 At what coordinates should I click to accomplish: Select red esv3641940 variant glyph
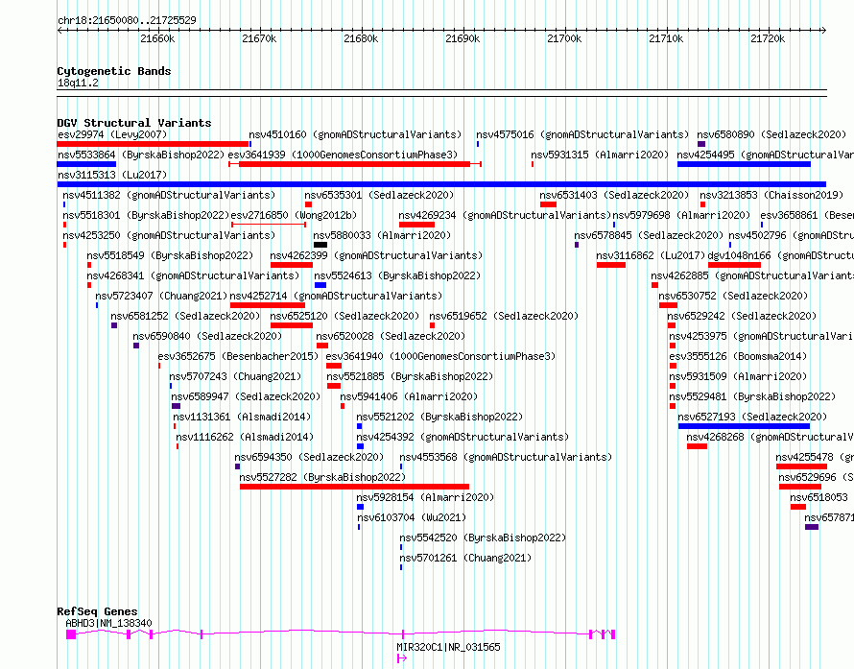(334, 366)
